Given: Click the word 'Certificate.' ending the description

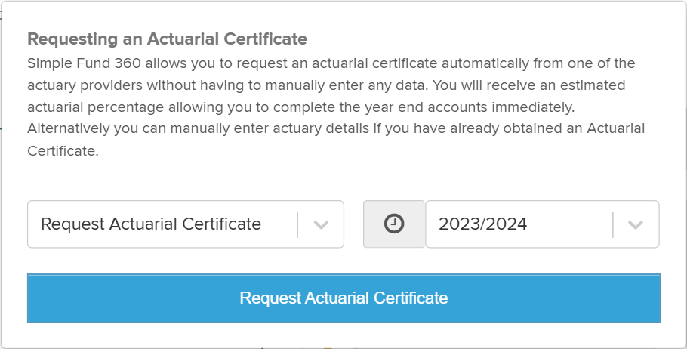Looking at the screenshot, I should coord(63,150).
